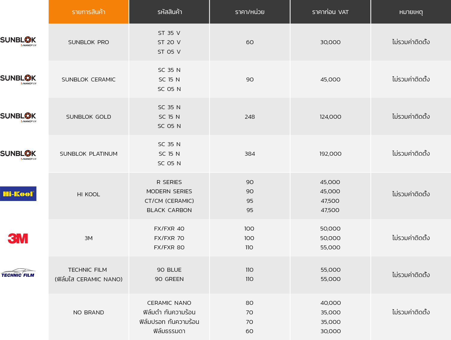
Task: Click the SUNBLOK PRO product name
Action: [89, 42]
